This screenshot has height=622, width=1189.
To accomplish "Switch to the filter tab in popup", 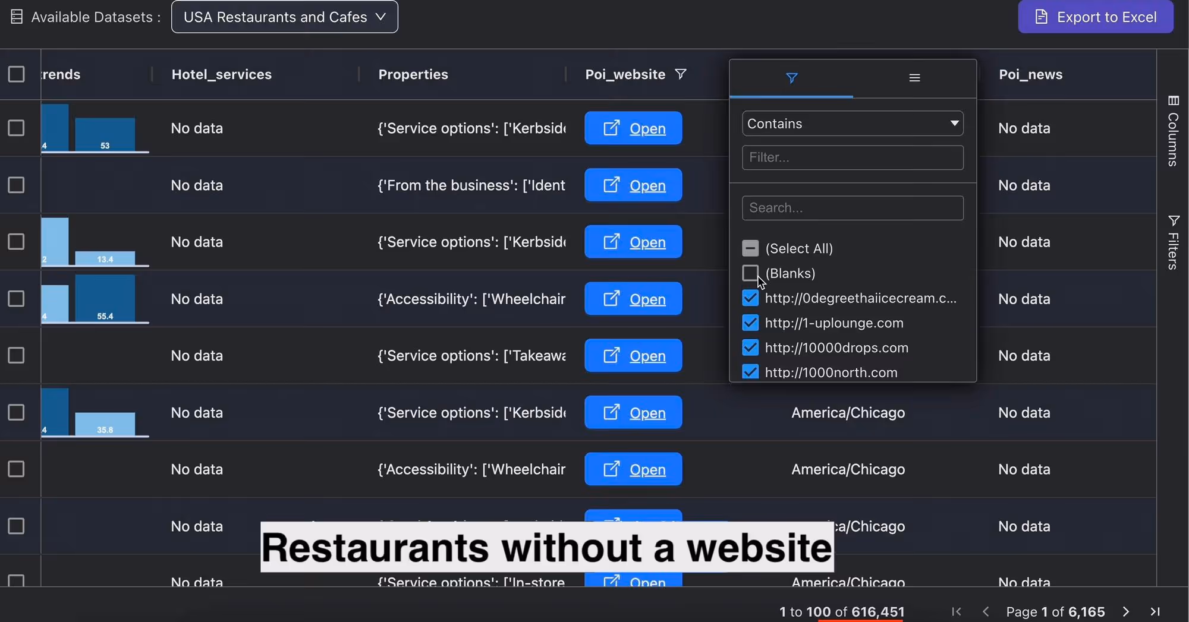I will pos(791,78).
